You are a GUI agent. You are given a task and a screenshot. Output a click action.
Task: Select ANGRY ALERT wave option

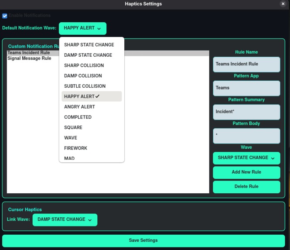click(x=92, y=107)
